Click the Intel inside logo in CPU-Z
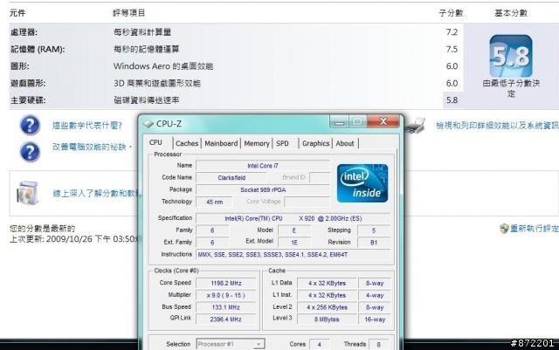 (x=362, y=183)
